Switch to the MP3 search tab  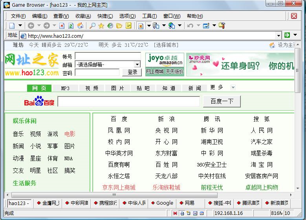pos(65,88)
